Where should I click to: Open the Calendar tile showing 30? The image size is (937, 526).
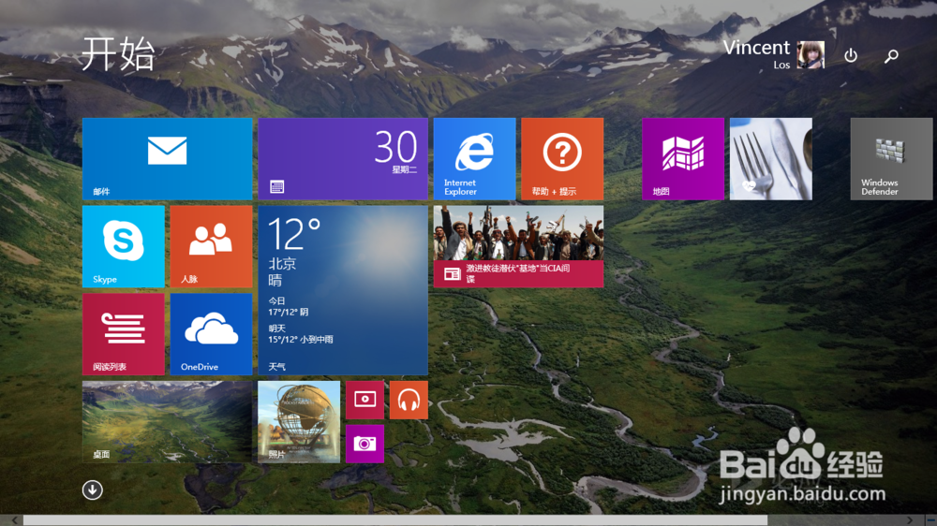coord(343,159)
